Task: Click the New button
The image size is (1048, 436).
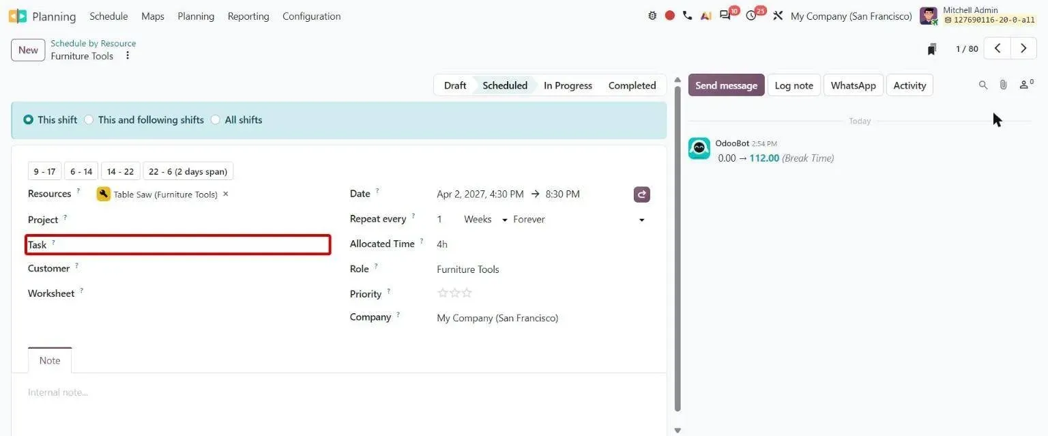Action: click(28, 50)
